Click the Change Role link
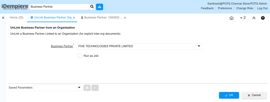The image size is (270, 102). (244, 8)
